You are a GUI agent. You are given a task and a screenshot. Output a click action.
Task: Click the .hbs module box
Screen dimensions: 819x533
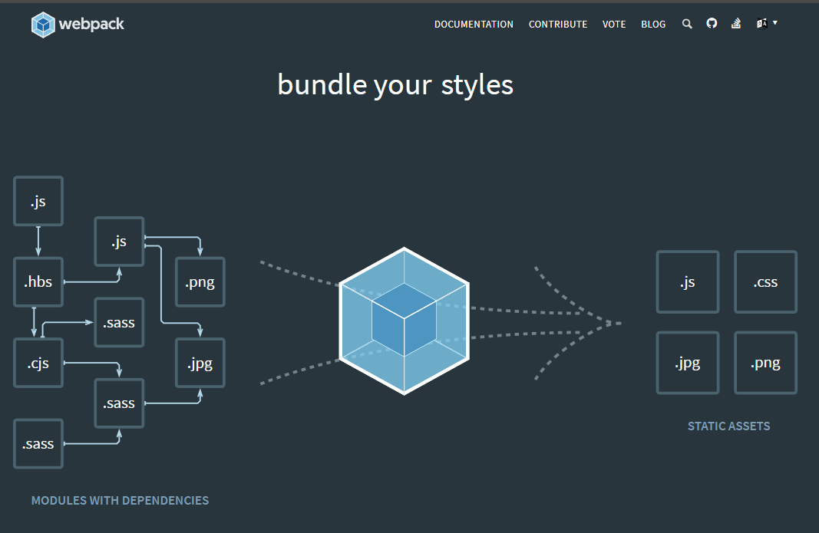(x=38, y=282)
